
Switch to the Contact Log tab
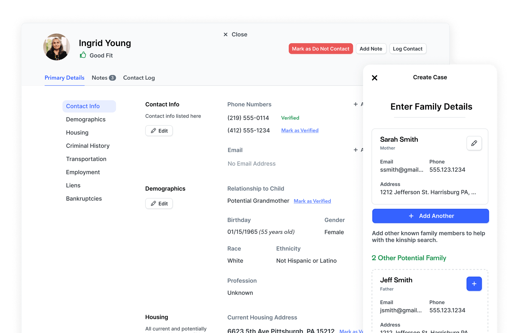click(x=139, y=78)
